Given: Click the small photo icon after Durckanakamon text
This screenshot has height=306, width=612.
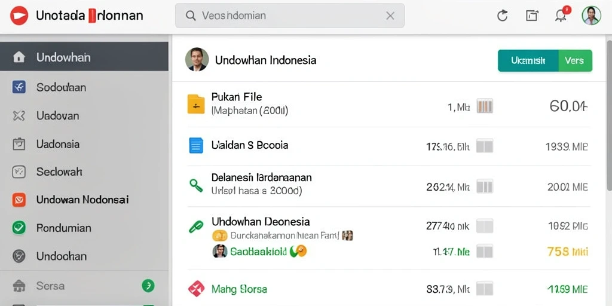Looking at the screenshot, I should click(x=347, y=235).
